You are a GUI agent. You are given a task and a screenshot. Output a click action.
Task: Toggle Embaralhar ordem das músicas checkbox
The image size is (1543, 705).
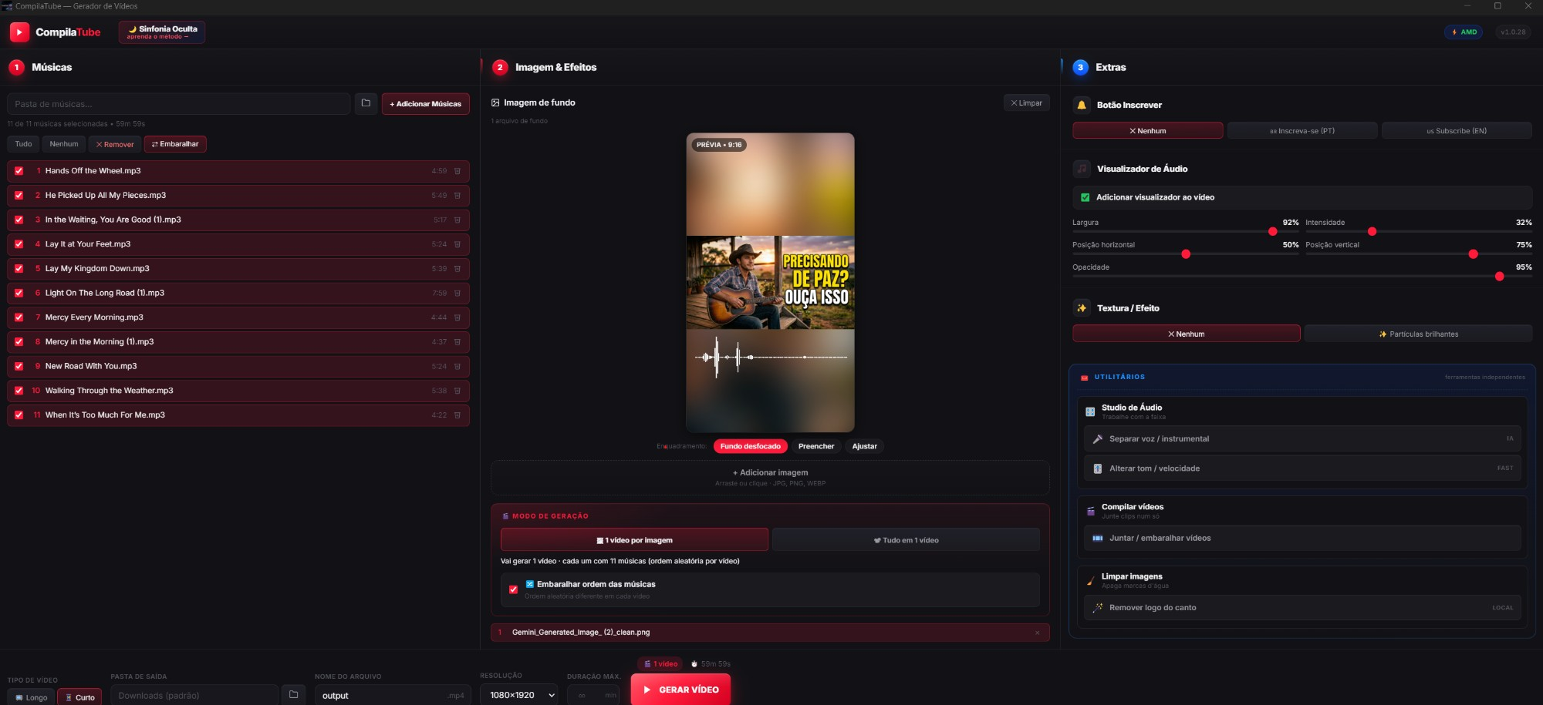click(x=513, y=589)
